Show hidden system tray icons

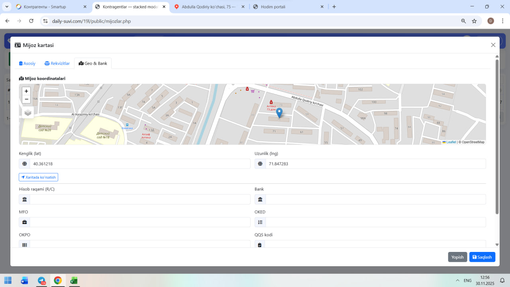(x=457, y=281)
